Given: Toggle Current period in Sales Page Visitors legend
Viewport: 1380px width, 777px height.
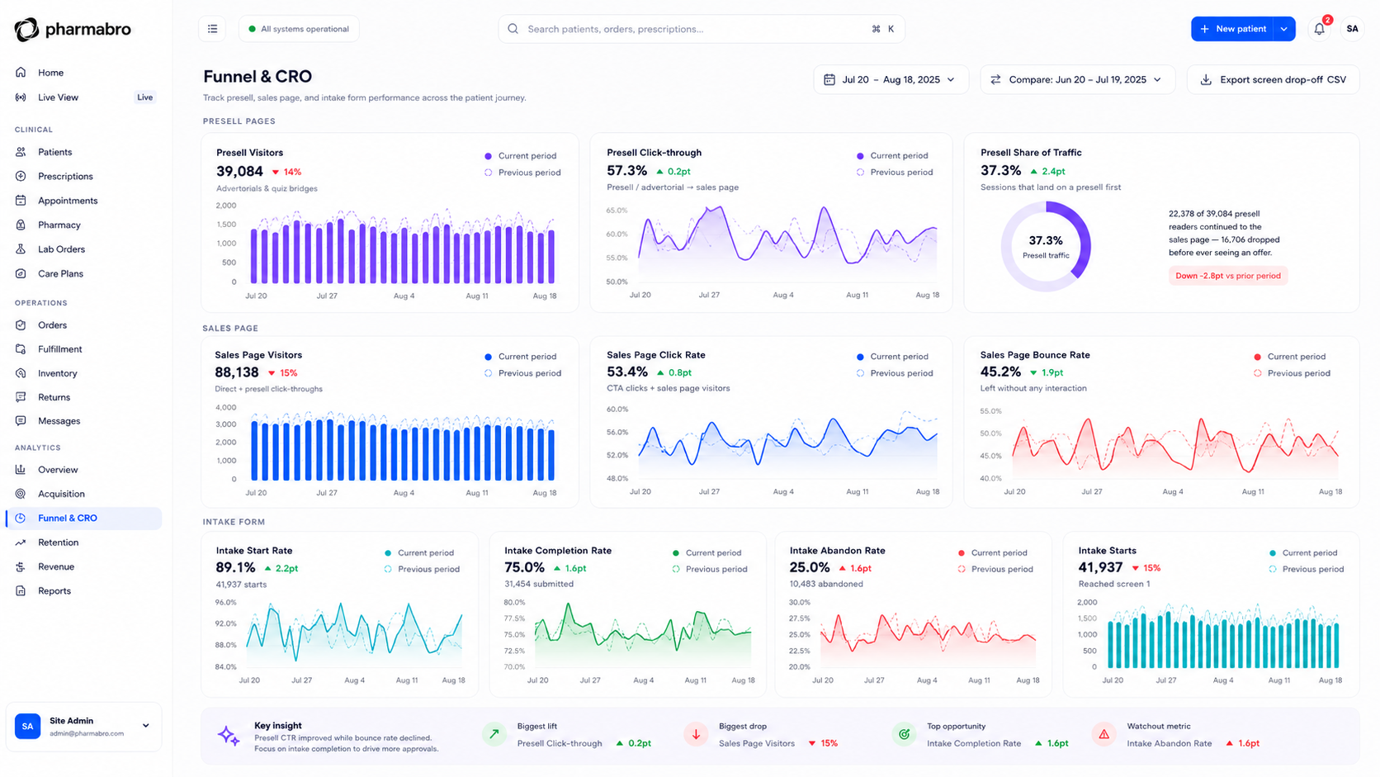Looking at the screenshot, I should 520,357.
